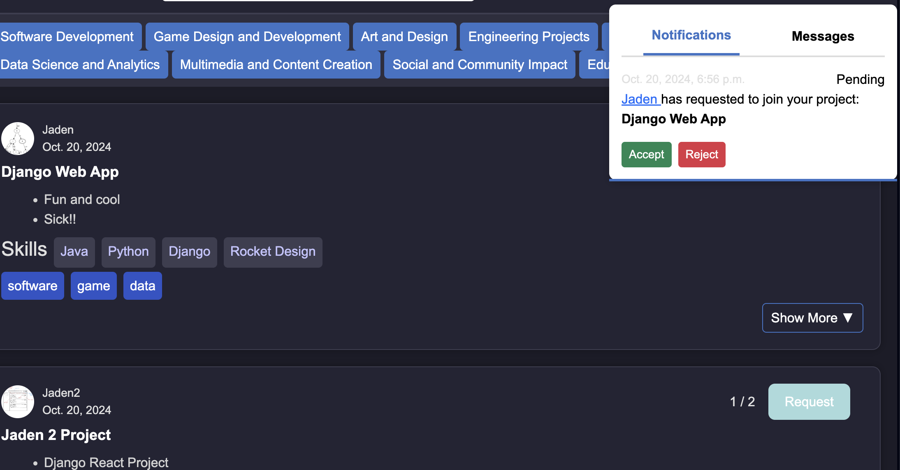900x470 pixels.
Task: Click the blue software tag
Action: (x=32, y=286)
